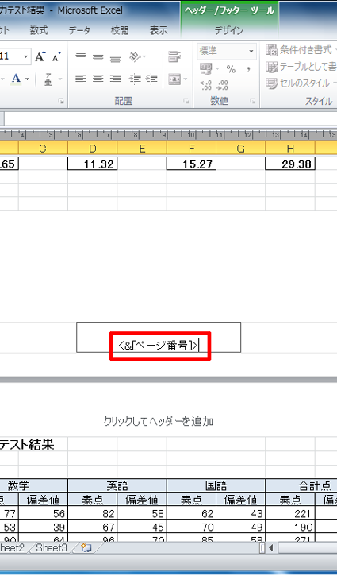Select the cell containing 11.32
This screenshot has width=337, height=576.
pyautogui.click(x=93, y=164)
